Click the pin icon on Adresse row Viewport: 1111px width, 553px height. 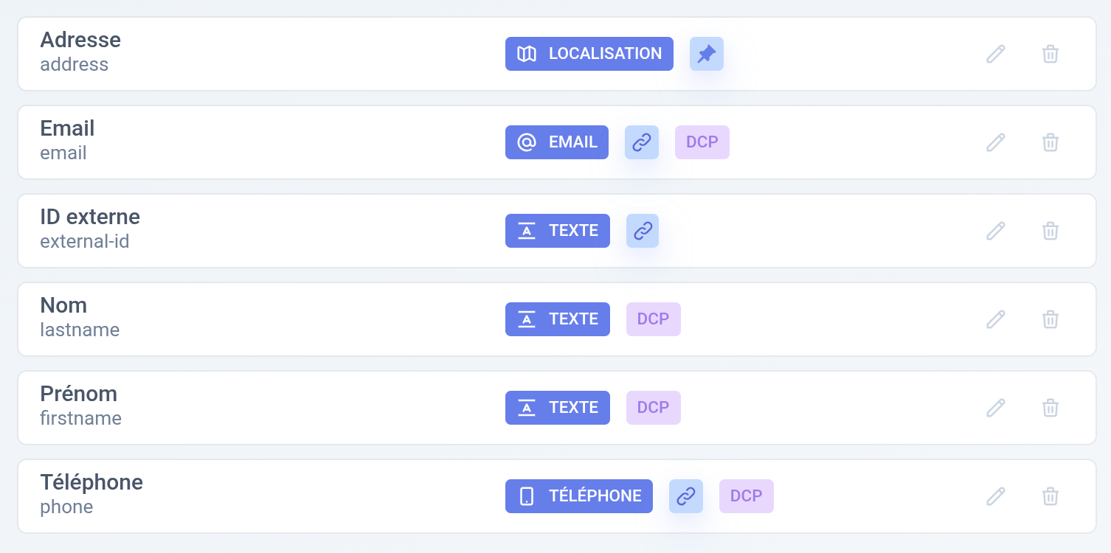(707, 54)
